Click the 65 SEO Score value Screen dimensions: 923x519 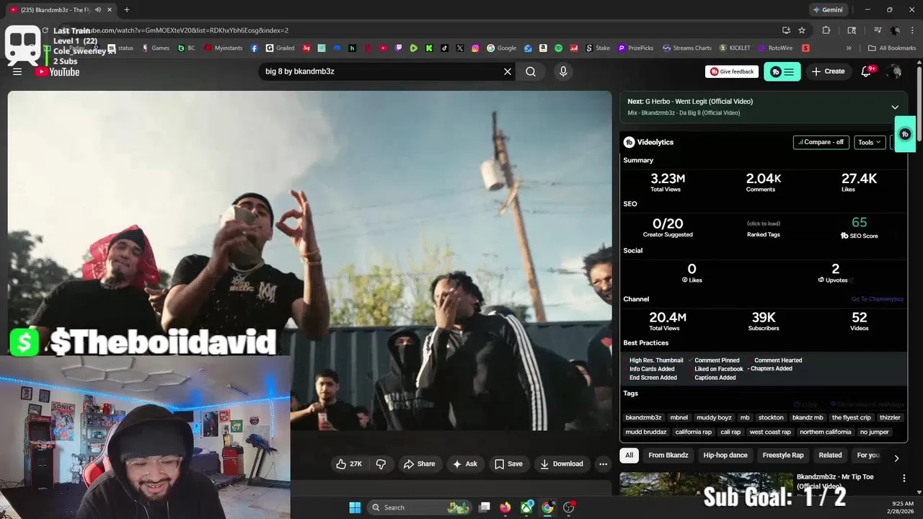pyautogui.click(x=859, y=223)
